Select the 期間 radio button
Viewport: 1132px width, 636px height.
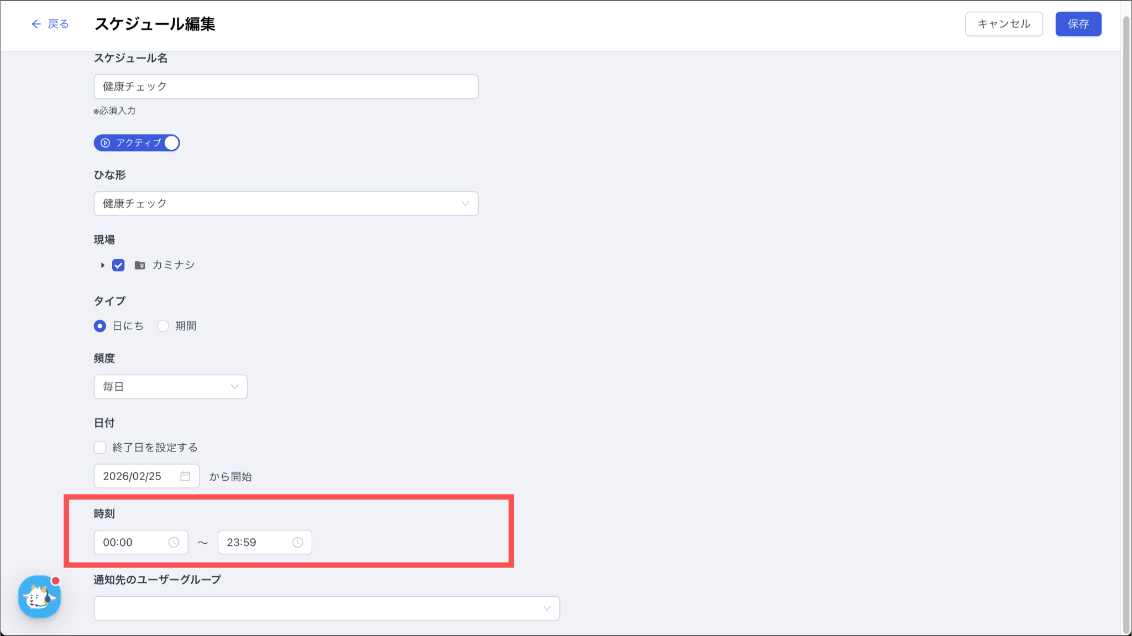(163, 326)
